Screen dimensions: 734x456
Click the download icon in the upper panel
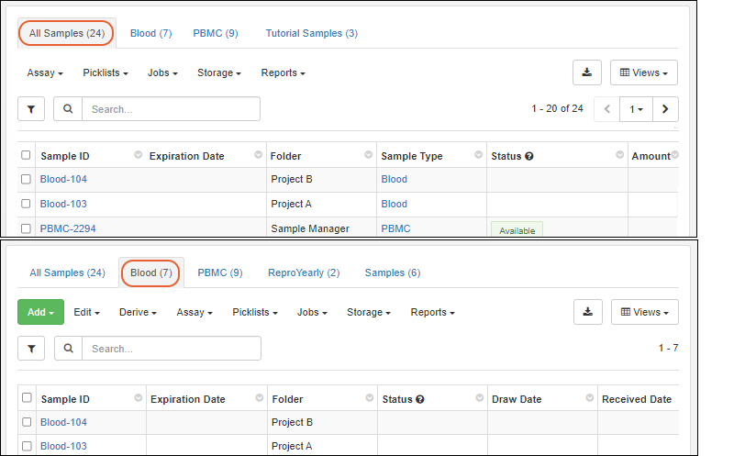(586, 72)
